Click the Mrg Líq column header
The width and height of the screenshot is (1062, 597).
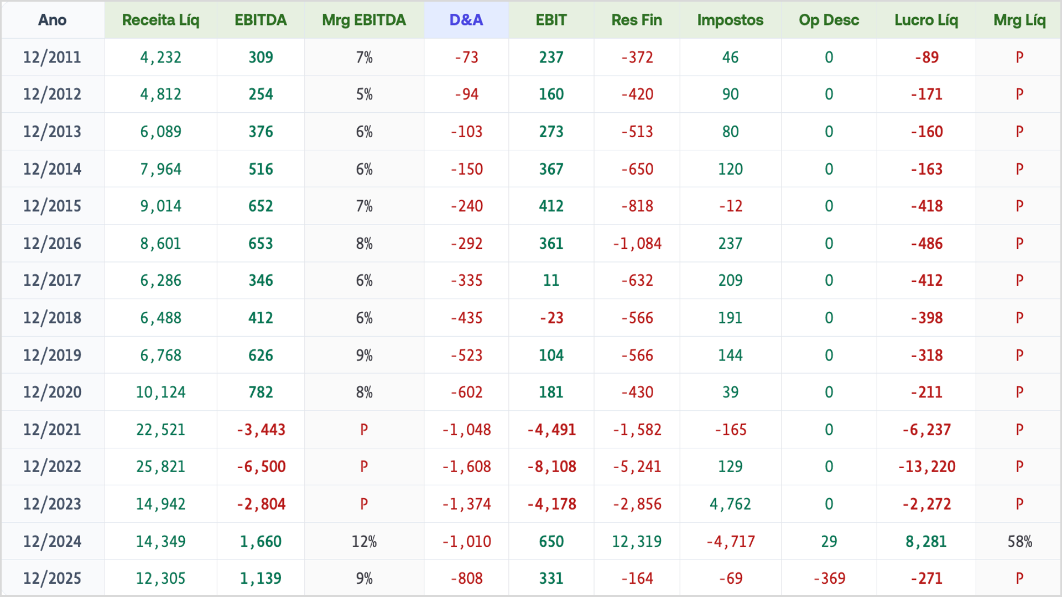coord(1019,20)
